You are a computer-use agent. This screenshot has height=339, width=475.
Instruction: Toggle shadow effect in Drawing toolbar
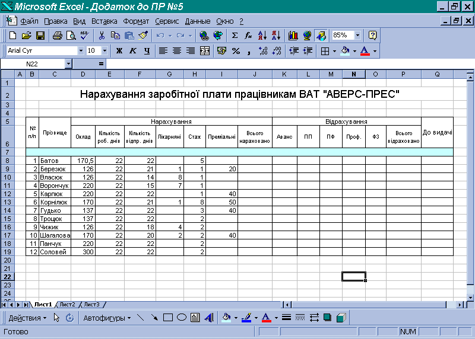327,318
